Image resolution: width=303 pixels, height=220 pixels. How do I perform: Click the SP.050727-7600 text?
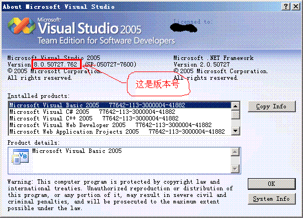[x=111, y=64]
